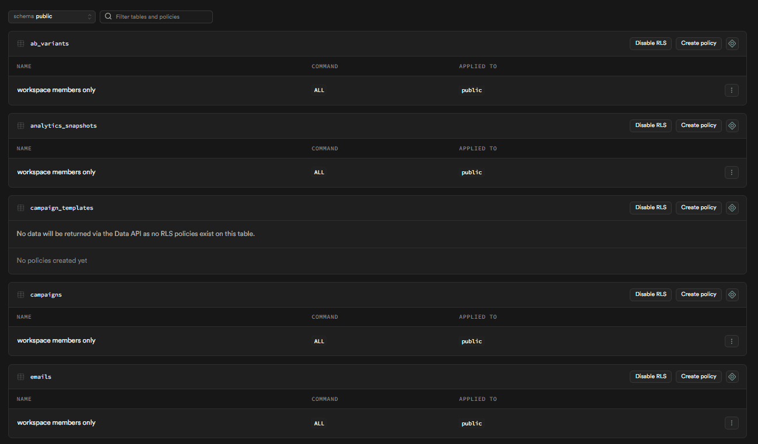Image resolution: width=758 pixels, height=444 pixels.
Task: Open the three-dot menu for analytics_snapshots policy
Action: (x=732, y=172)
